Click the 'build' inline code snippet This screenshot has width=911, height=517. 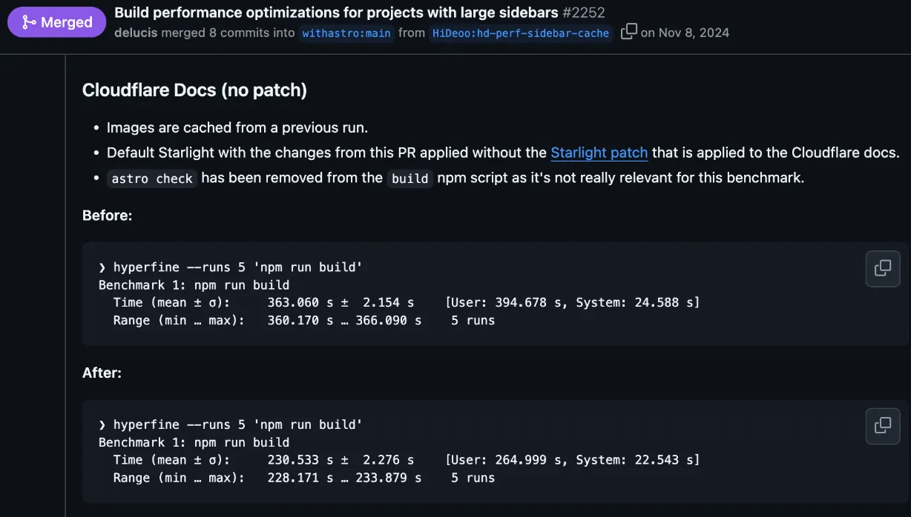point(410,179)
